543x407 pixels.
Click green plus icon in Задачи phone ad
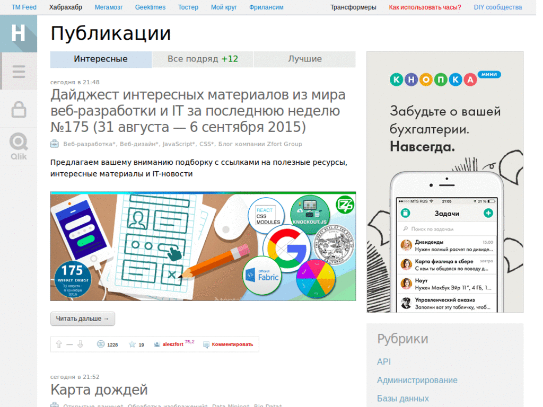click(x=488, y=213)
